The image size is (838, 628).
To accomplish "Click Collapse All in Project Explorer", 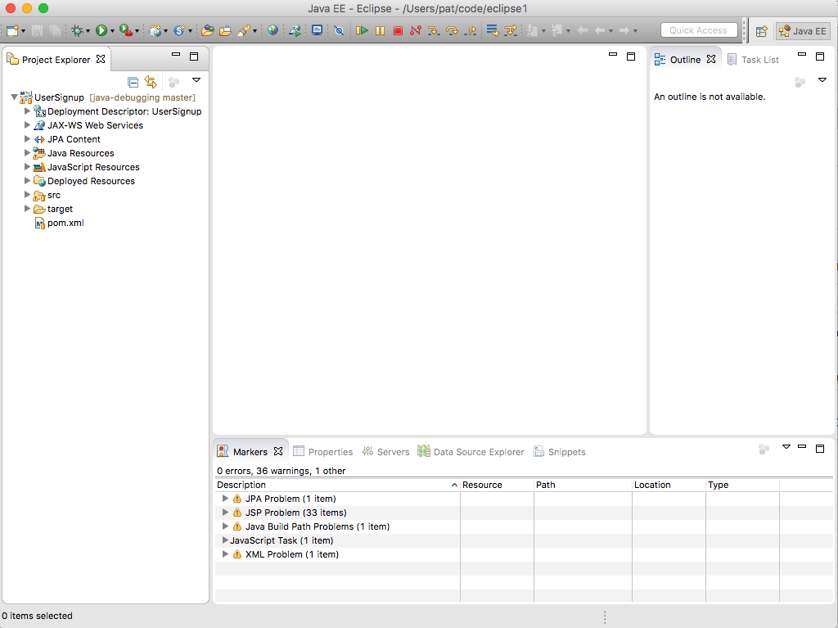I will [133, 81].
